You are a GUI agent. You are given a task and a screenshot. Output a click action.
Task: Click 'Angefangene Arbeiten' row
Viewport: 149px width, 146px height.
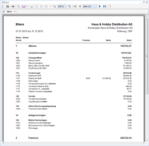74,101
